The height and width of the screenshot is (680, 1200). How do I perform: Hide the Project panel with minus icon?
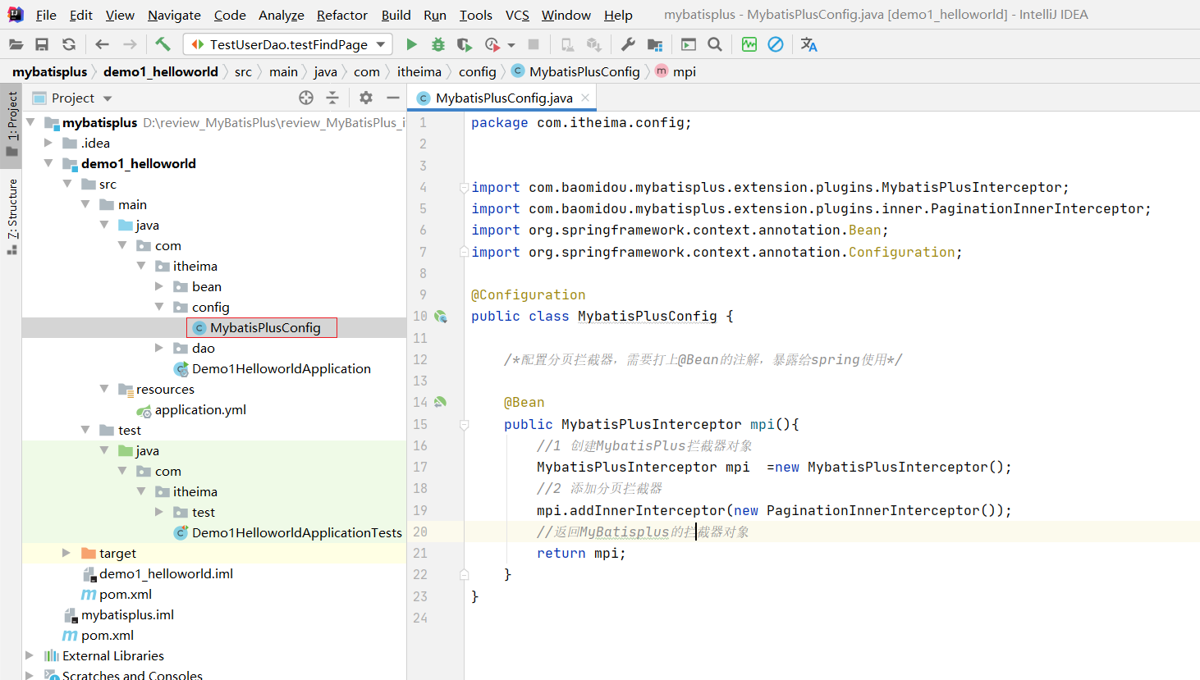point(393,98)
